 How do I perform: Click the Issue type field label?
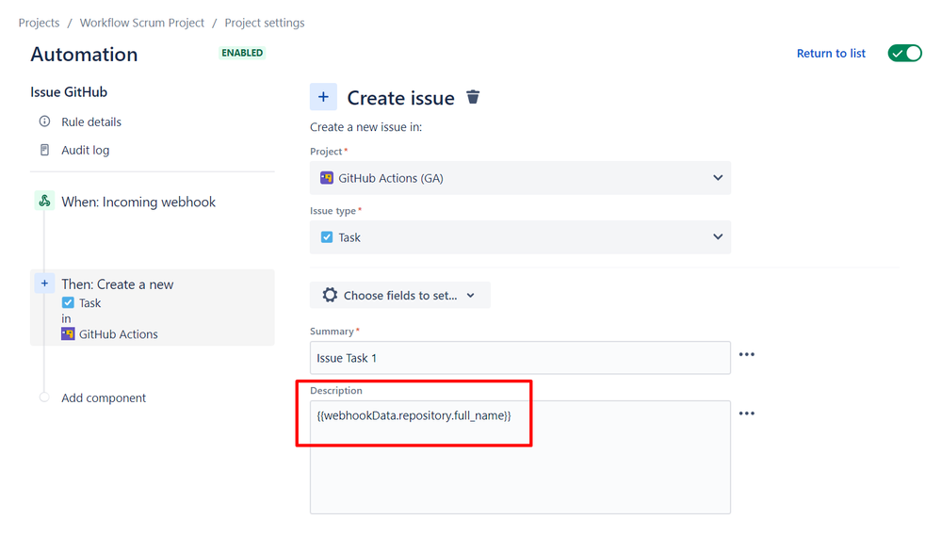[333, 211]
